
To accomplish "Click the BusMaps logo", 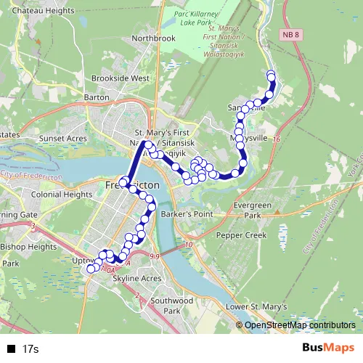I will pyautogui.click(x=328, y=348).
